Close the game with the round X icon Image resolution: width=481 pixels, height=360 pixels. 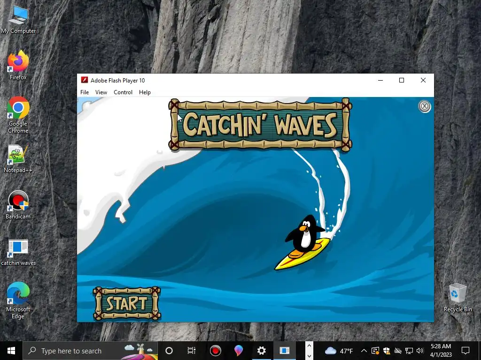click(x=425, y=106)
